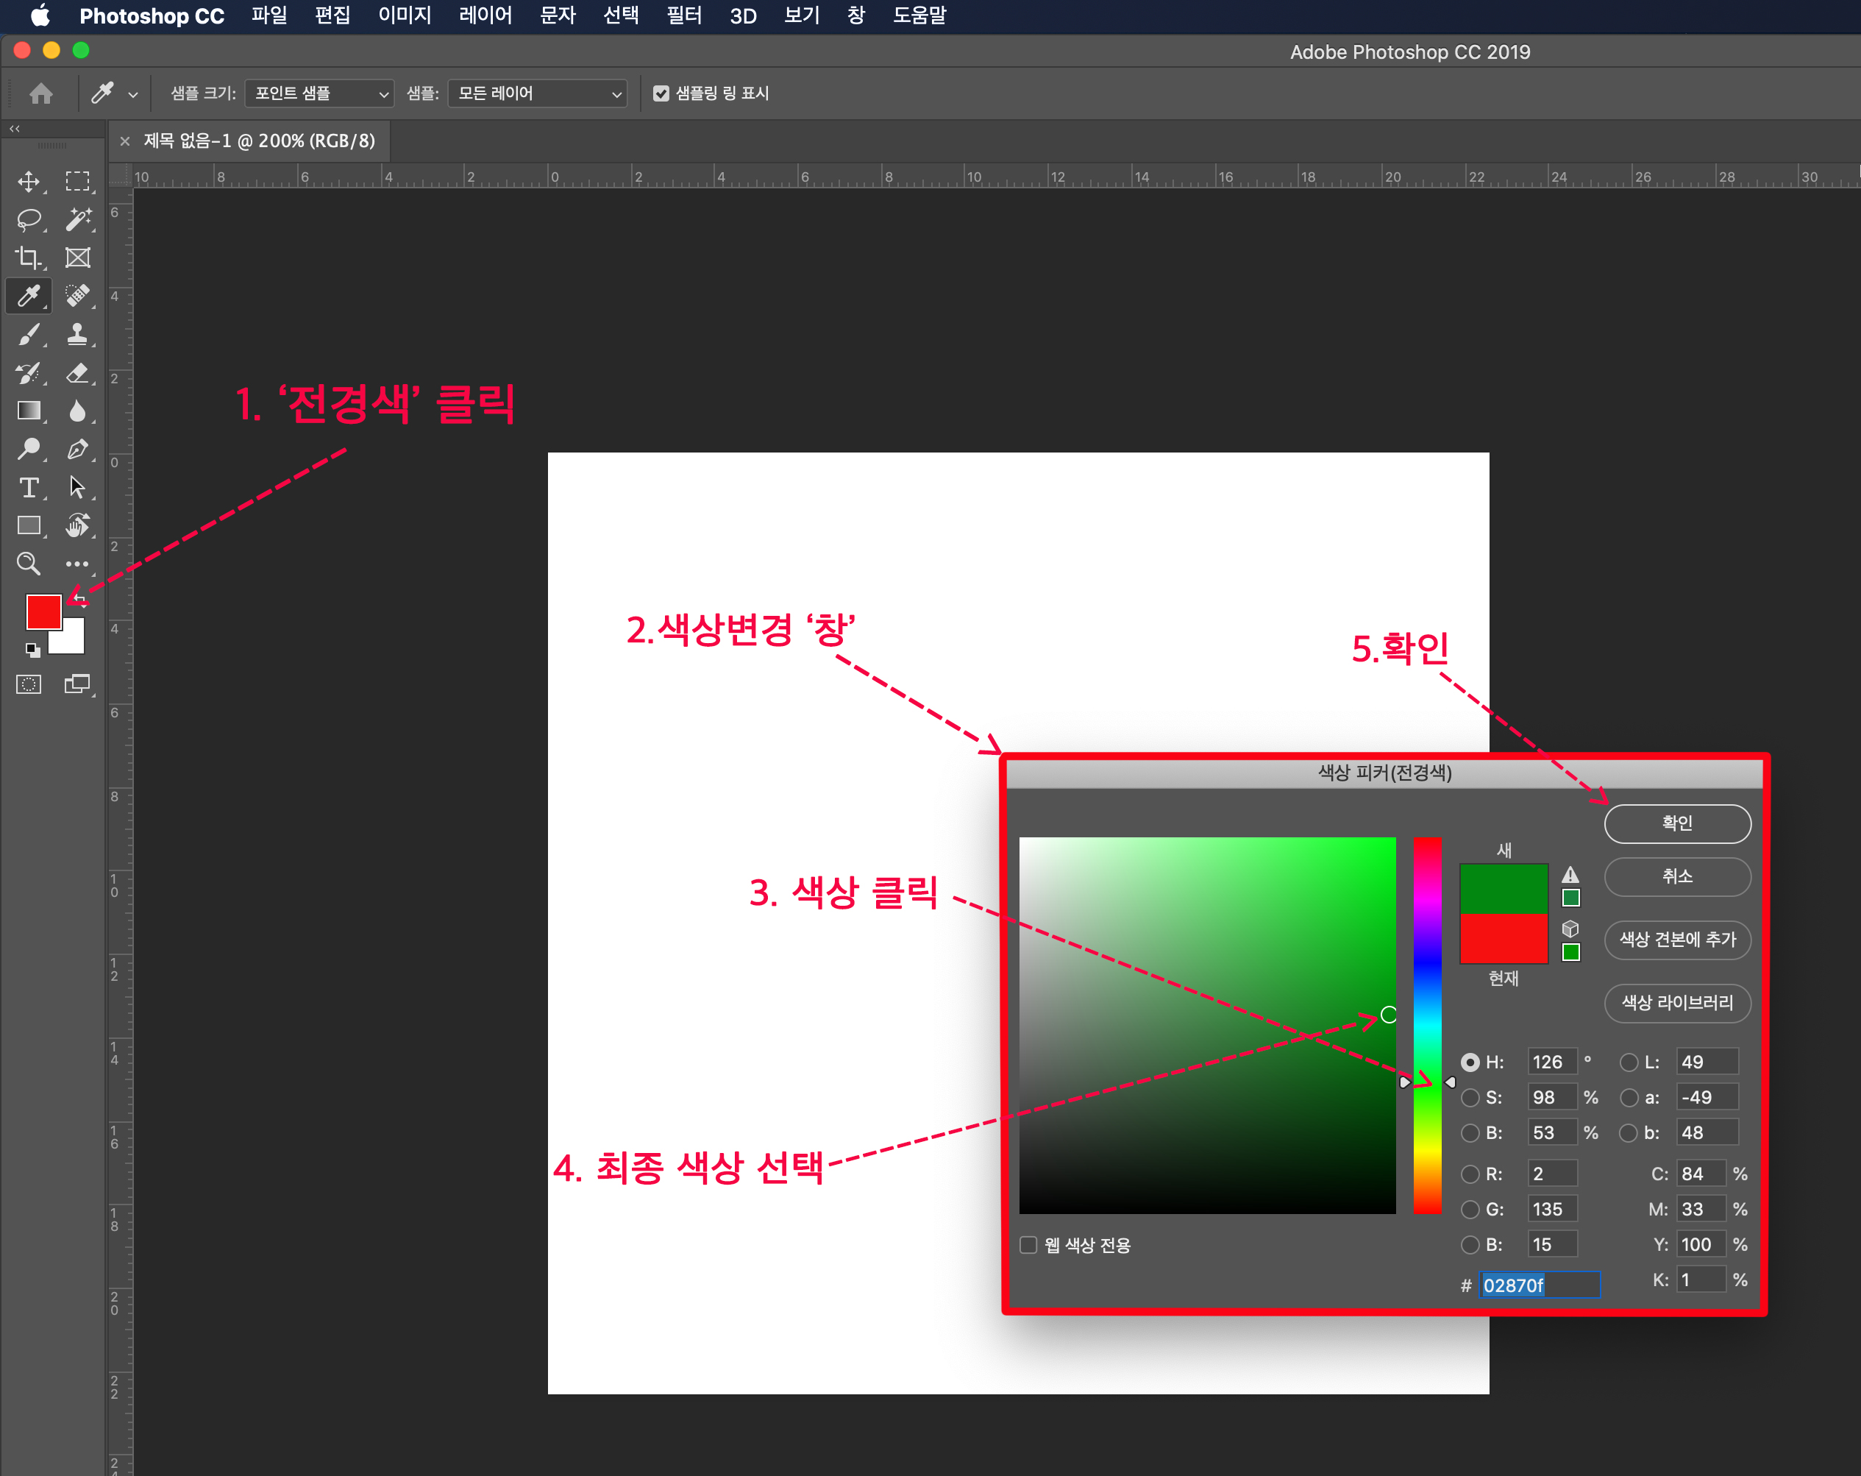Click the 색상 라이브러리 button

click(1676, 1003)
